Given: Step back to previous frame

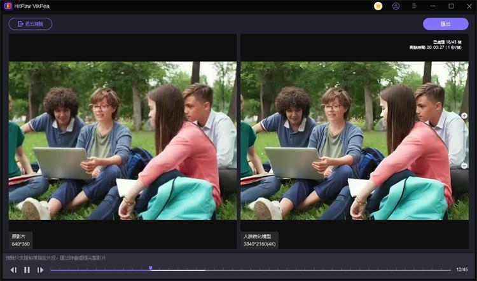Looking at the screenshot, I should [13, 270].
